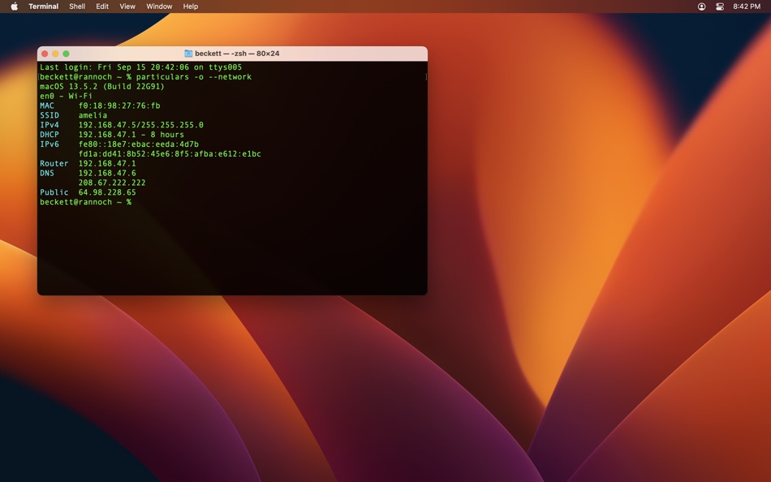Screen dimensions: 771x482
Task: Zoom the Terminal window with green button
Action: [x=67, y=54]
